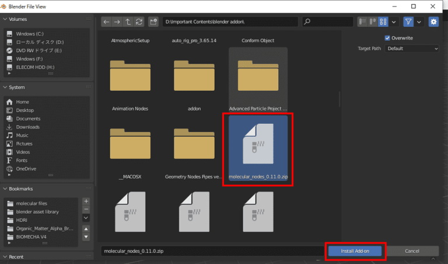448x264 pixels.
Task: Toggle the file filter funnel
Action: [x=408, y=22]
